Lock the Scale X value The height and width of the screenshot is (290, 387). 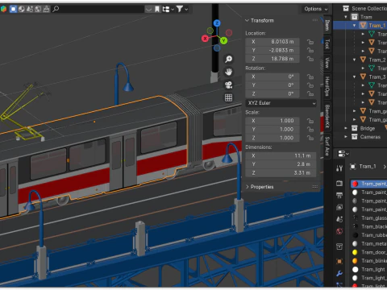310,121
